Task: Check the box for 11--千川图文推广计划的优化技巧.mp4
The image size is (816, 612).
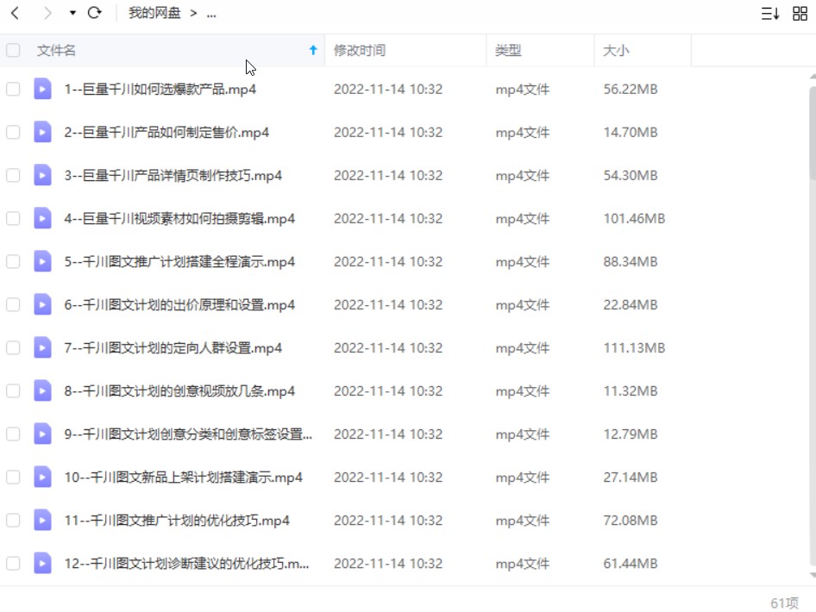Action: 13,521
